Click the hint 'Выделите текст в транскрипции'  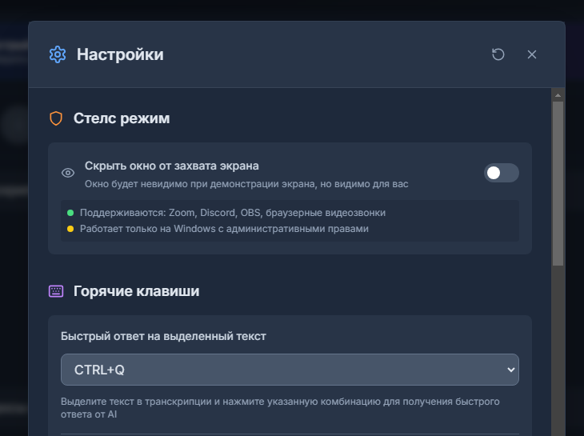click(x=280, y=408)
